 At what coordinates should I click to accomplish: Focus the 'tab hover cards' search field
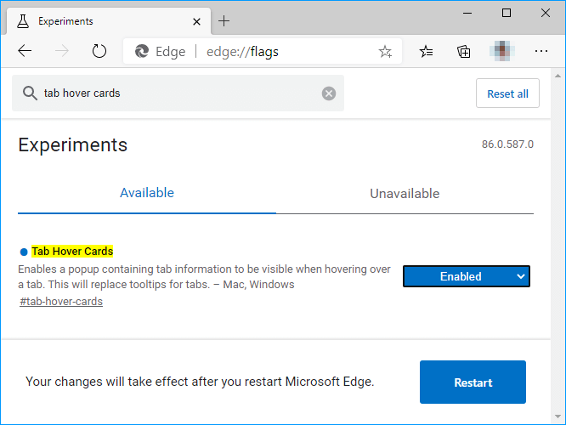(178, 93)
